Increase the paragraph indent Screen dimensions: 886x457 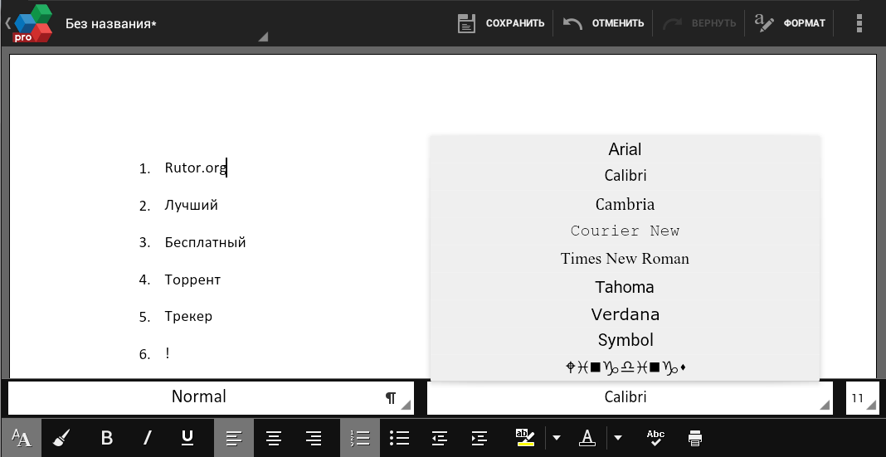tap(479, 438)
